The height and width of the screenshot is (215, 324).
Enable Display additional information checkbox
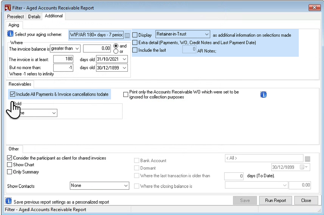click(135, 35)
